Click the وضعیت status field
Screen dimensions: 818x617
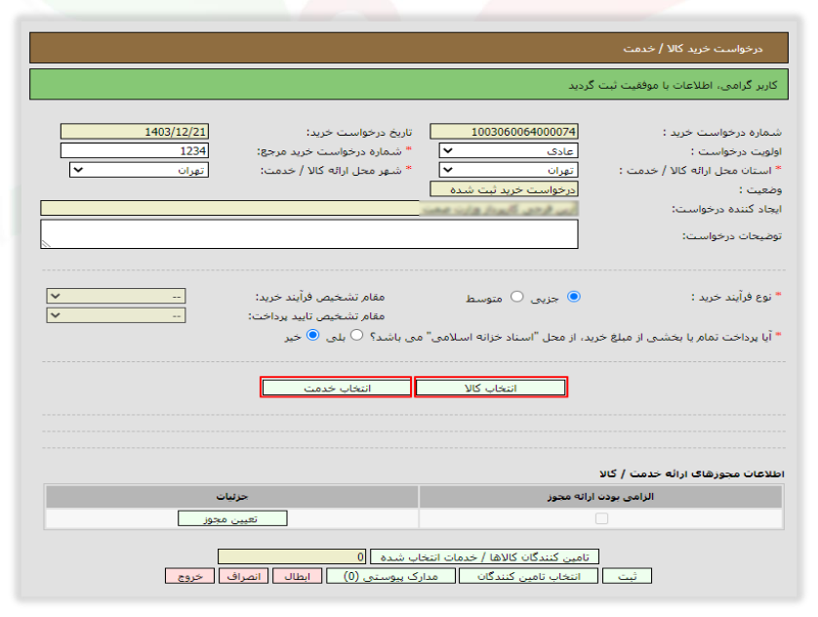tap(504, 189)
